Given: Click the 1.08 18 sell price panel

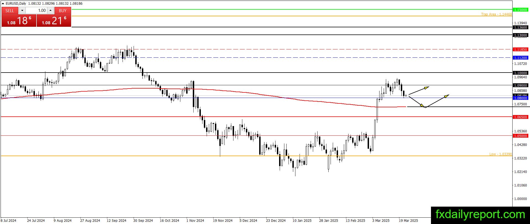Looking at the screenshot, I should point(19,20).
